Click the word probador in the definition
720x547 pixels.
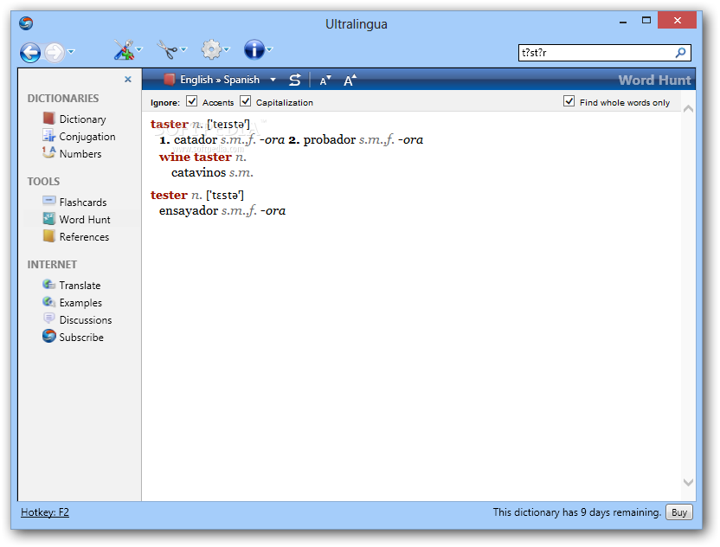[x=330, y=139]
